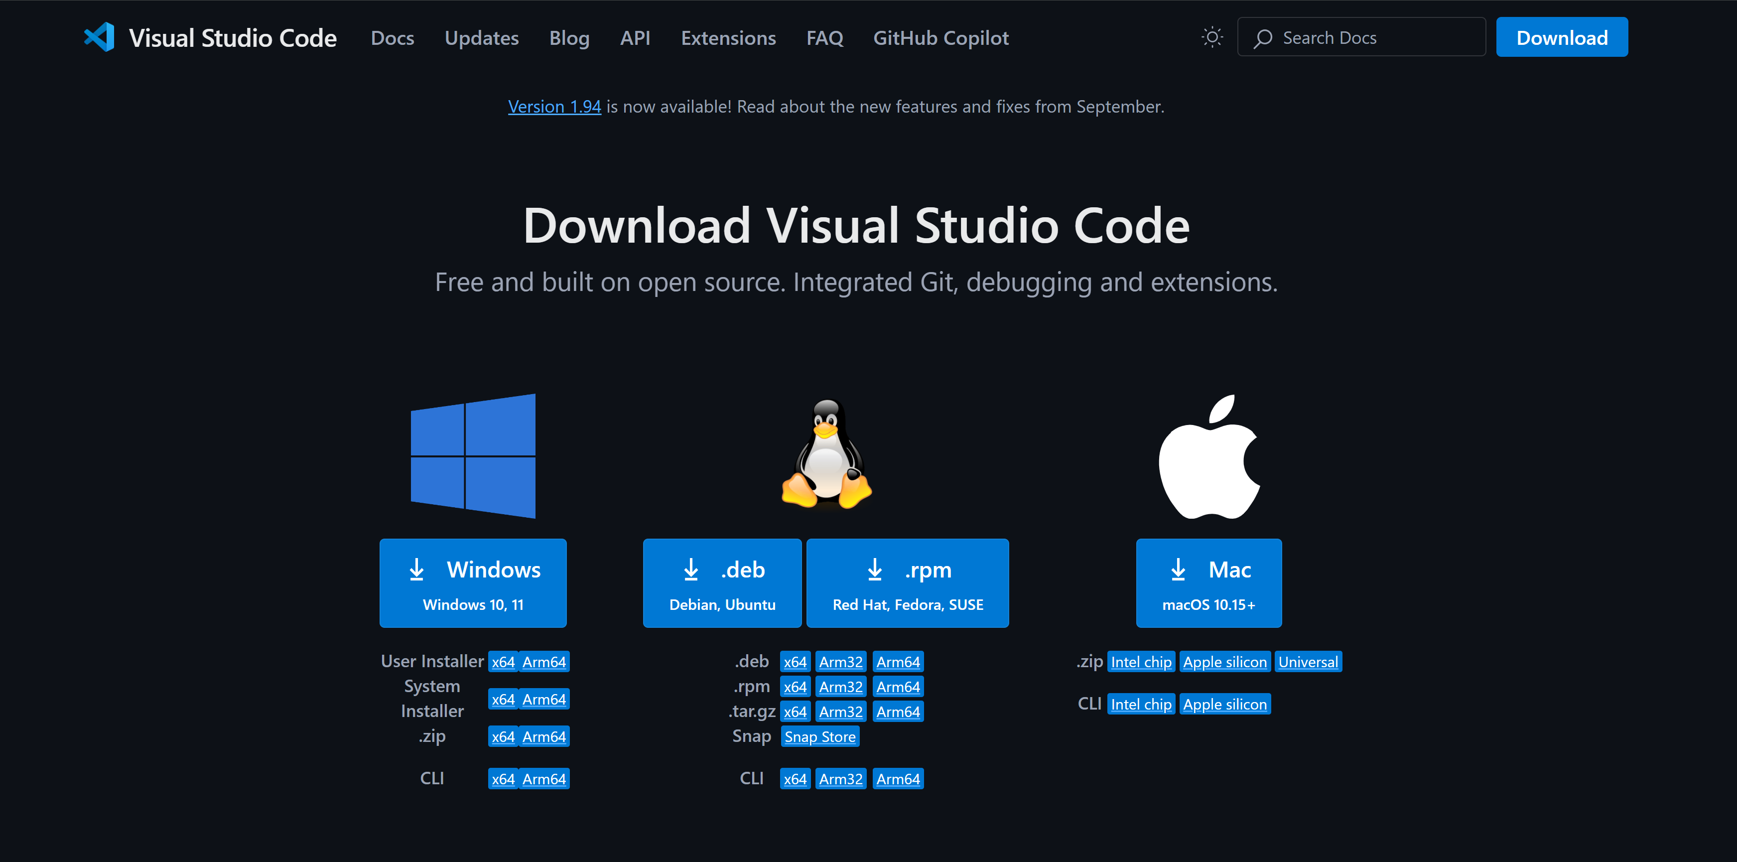Download Linux CLI x64
1737x862 pixels.
click(x=795, y=779)
